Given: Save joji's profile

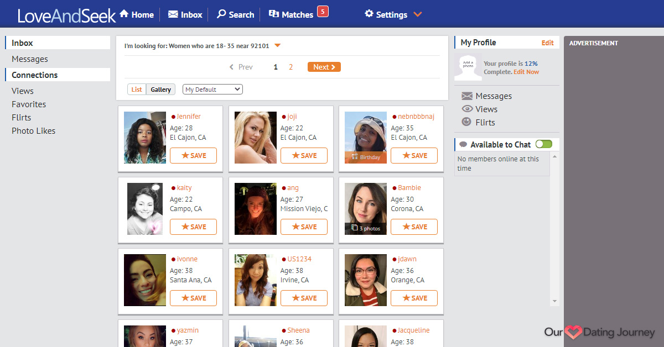Looking at the screenshot, I should (304, 156).
